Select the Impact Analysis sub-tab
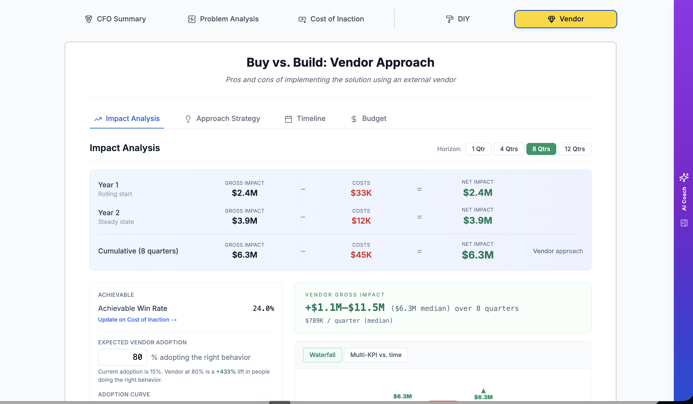Screen dimensions: 693x404 (x=127, y=118)
